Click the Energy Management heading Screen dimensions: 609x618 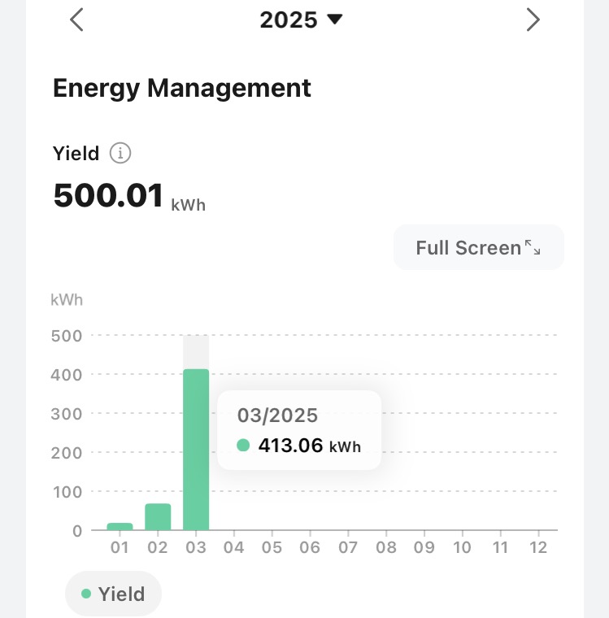click(x=181, y=88)
